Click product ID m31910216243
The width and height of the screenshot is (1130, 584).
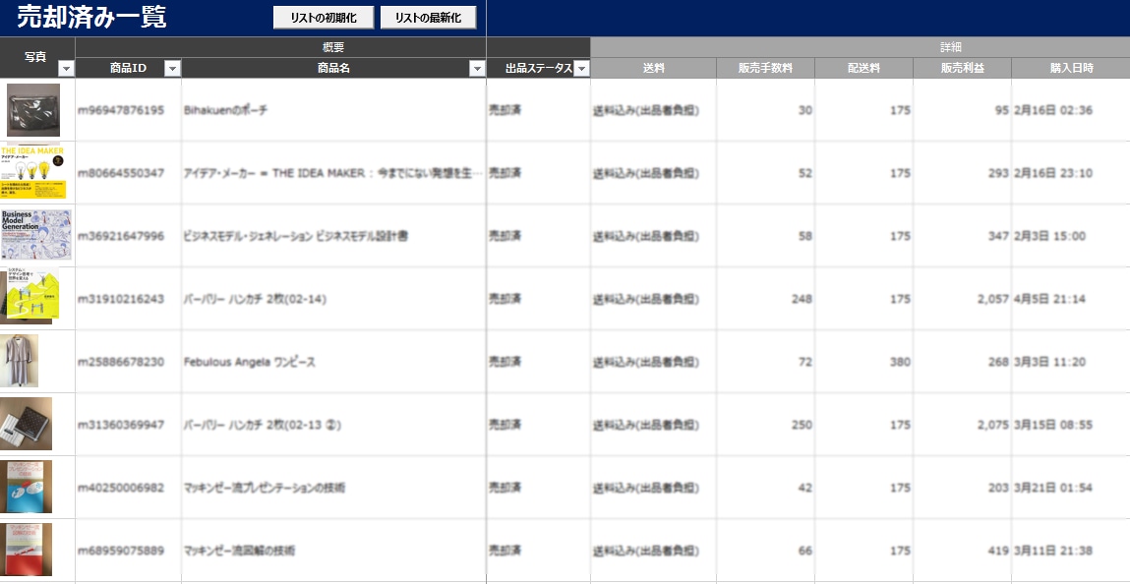(121, 299)
